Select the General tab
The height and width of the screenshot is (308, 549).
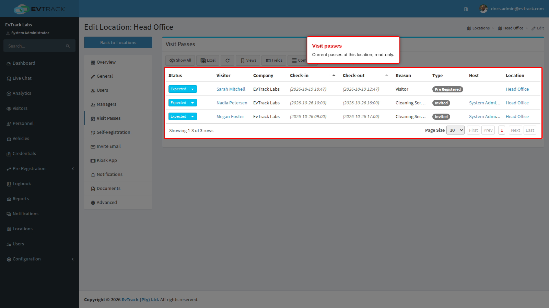pos(118,76)
